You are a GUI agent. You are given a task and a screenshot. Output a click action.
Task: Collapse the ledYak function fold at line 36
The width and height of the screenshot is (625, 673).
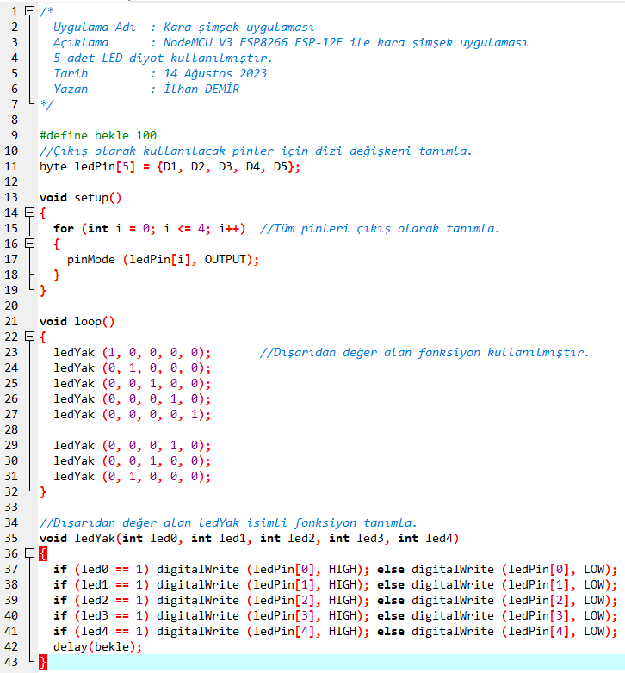[29, 553]
